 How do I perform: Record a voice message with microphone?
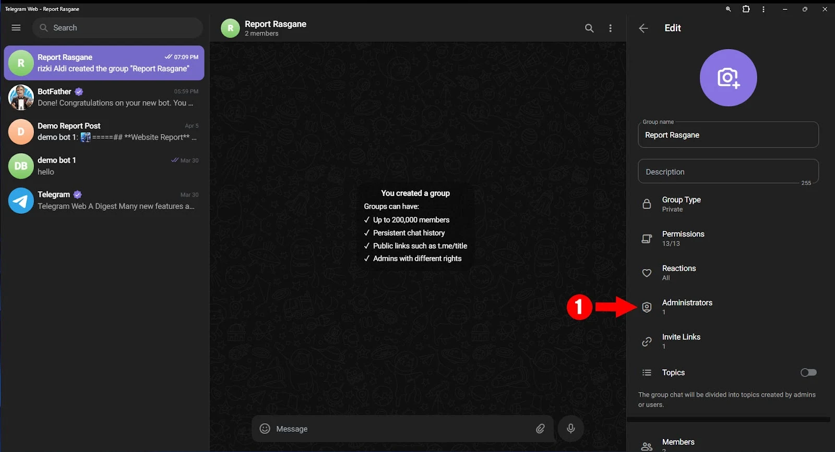pos(570,429)
